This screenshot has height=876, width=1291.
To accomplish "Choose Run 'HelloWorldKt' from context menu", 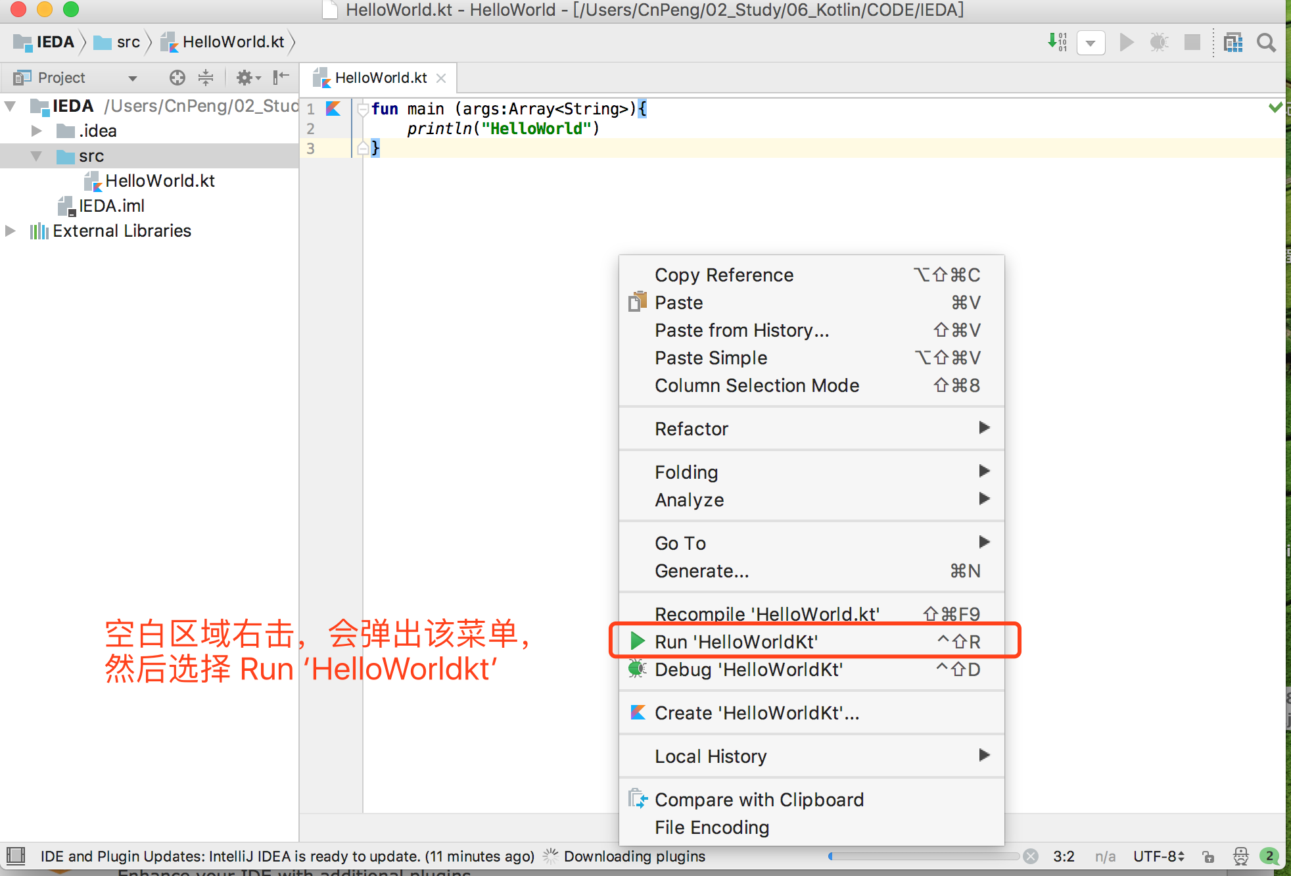I will 812,642.
